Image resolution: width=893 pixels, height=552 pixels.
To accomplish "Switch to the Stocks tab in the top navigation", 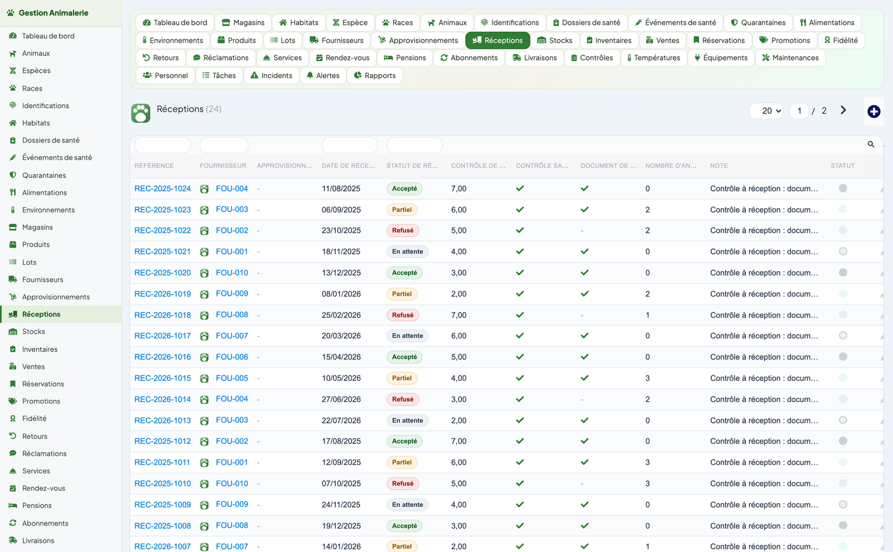I will pyautogui.click(x=554, y=40).
